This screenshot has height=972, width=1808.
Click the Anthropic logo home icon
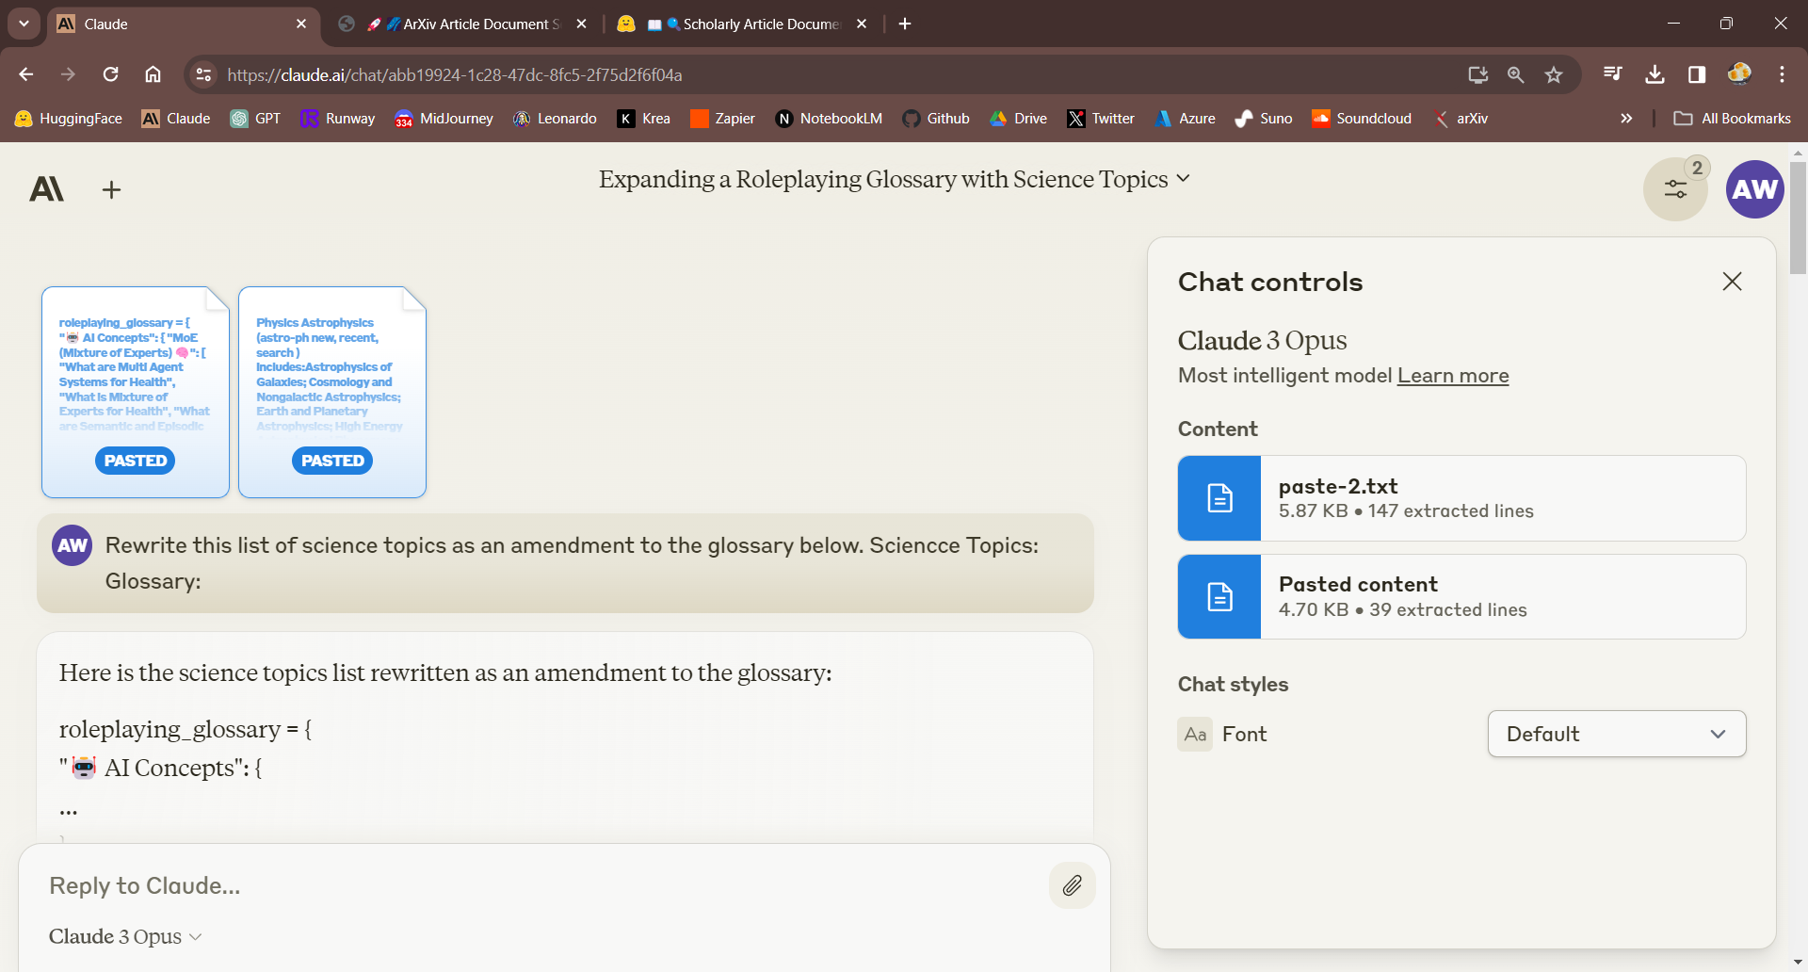47,190
